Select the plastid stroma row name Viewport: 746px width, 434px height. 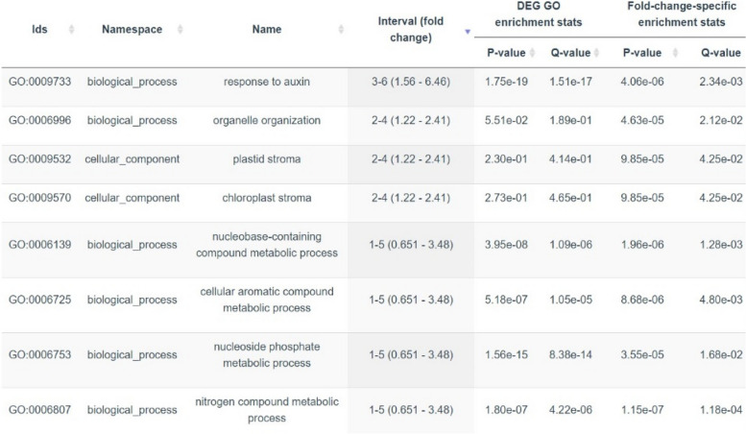click(267, 159)
